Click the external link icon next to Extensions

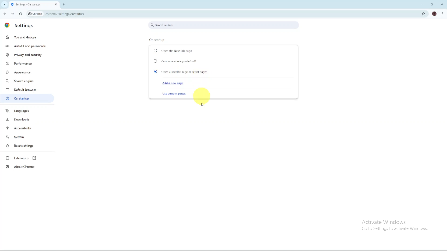pyautogui.click(x=34, y=158)
